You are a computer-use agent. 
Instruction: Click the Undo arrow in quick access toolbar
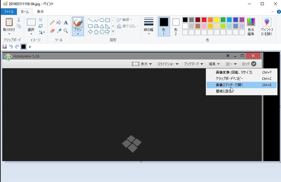(x=11, y=47)
